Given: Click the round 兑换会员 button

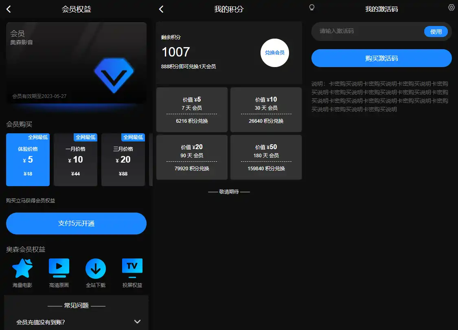Looking at the screenshot, I should 275,53.
